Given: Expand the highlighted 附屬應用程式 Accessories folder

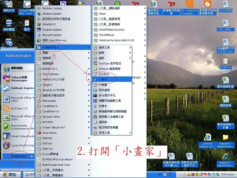Looking at the screenshot, I should tap(63, 47).
